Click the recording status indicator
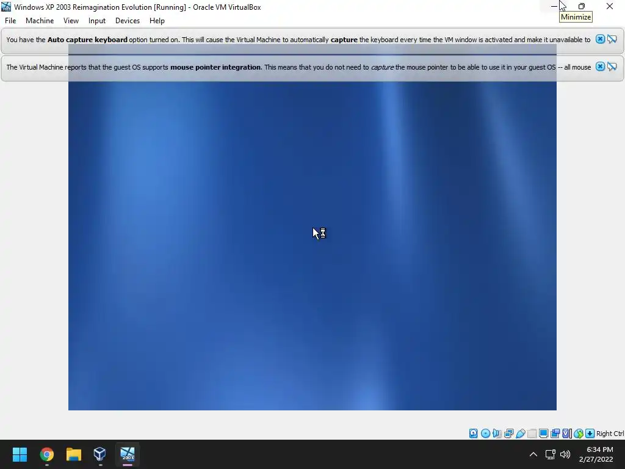Image resolution: width=625 pixels, height=469 pixels. [555, 433]
